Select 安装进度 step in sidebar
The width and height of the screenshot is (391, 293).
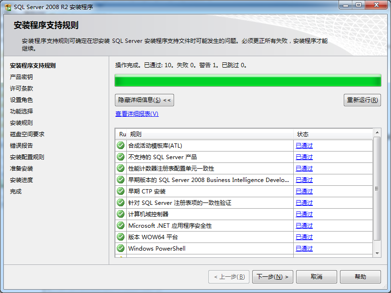coord(21,180)
